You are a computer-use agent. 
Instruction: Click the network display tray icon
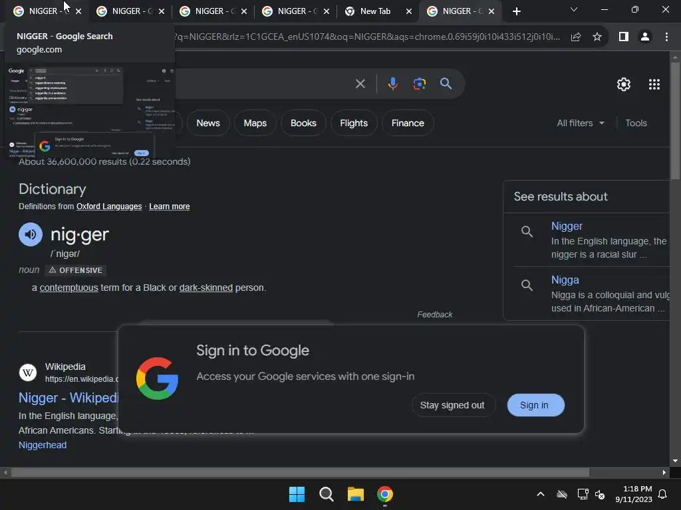click(x=583, y=494)
